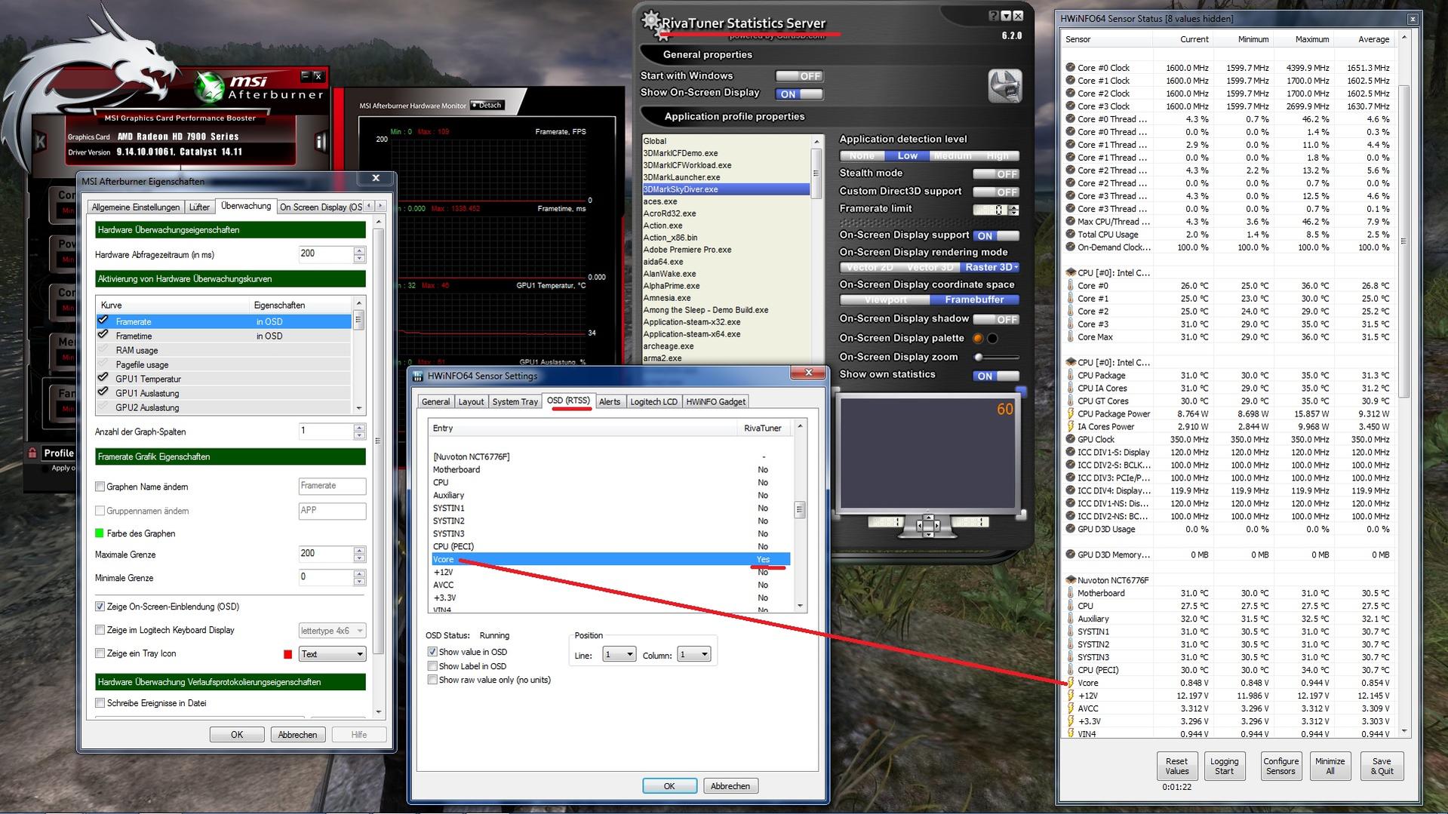
Task: Select the orange On-Screen Display palette color
Action: (x=978, y=339)
